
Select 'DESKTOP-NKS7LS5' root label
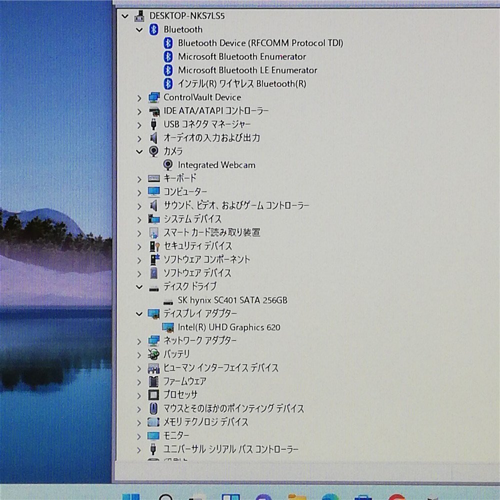pos(187,15)
